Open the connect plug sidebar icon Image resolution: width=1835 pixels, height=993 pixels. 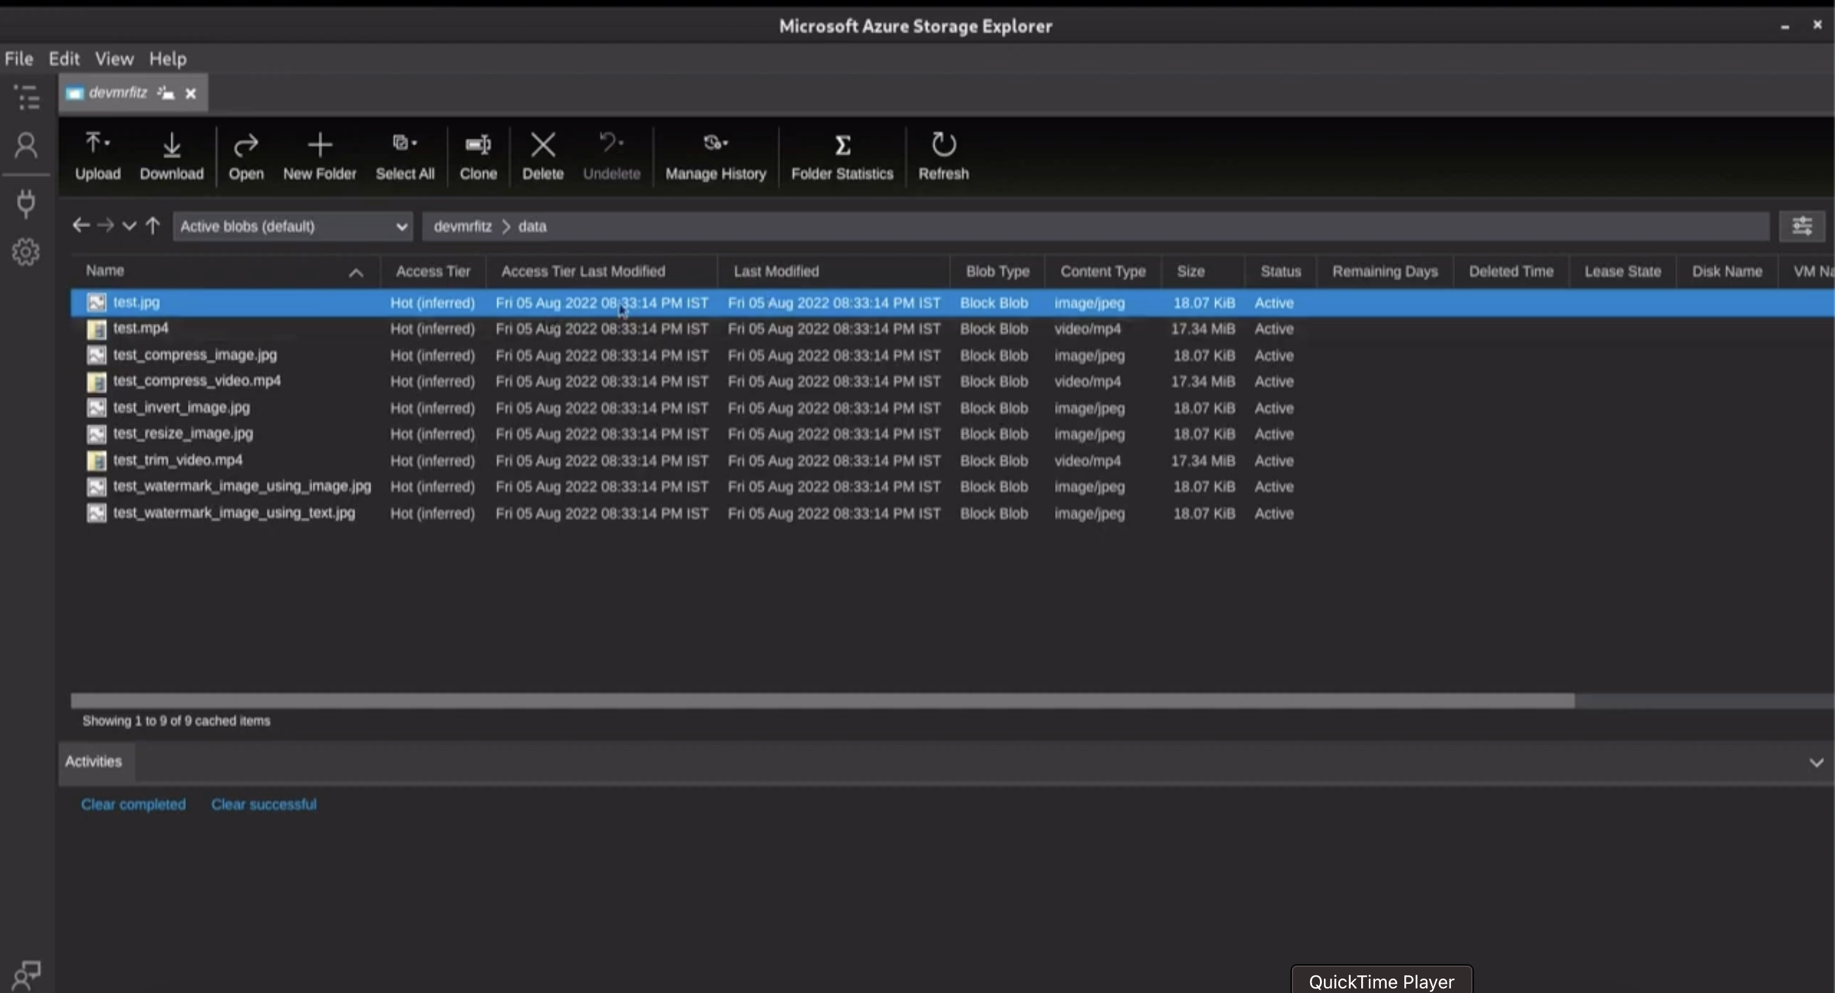(26, 203)
